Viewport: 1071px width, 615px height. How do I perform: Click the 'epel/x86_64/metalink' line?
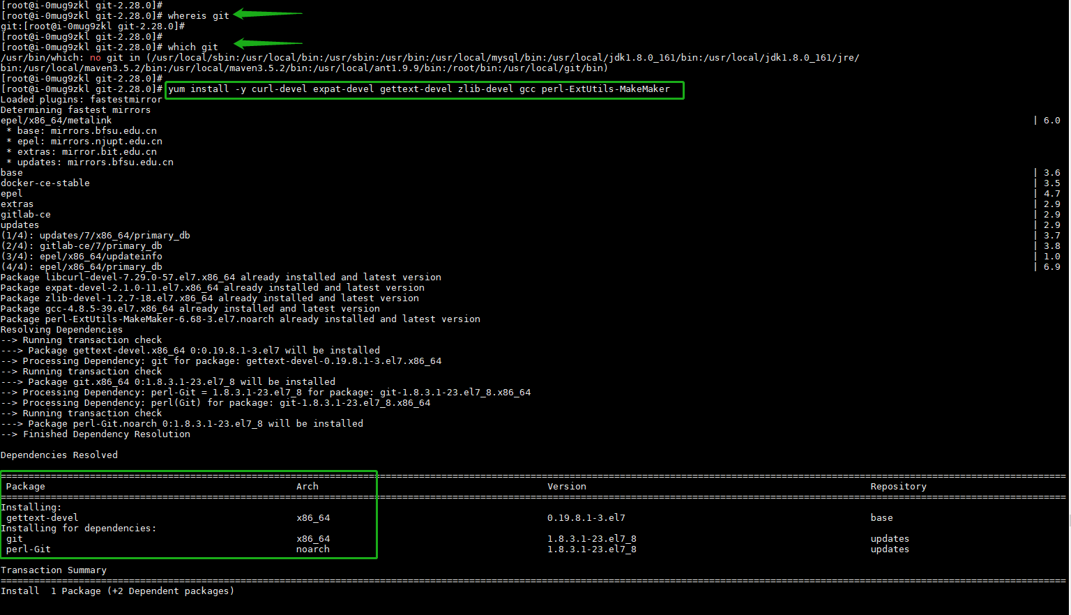[x=56, y=121]
